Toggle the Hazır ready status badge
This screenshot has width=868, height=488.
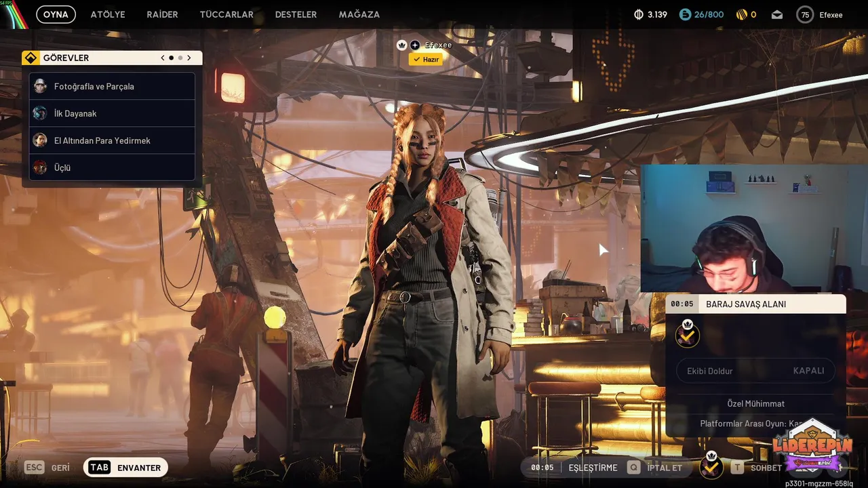(x=425, y=60)
